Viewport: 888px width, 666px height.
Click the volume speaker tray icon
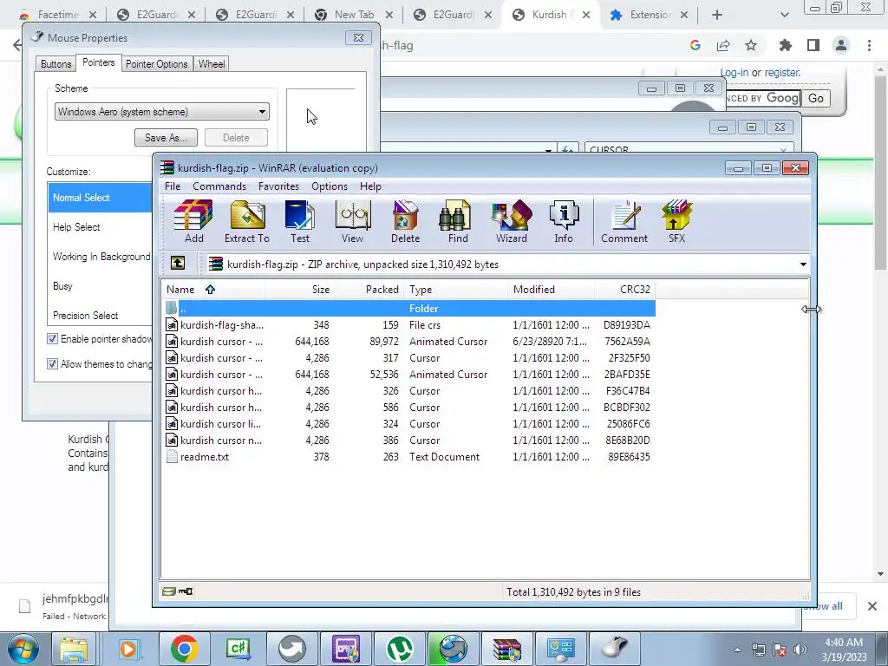(800, 650)
